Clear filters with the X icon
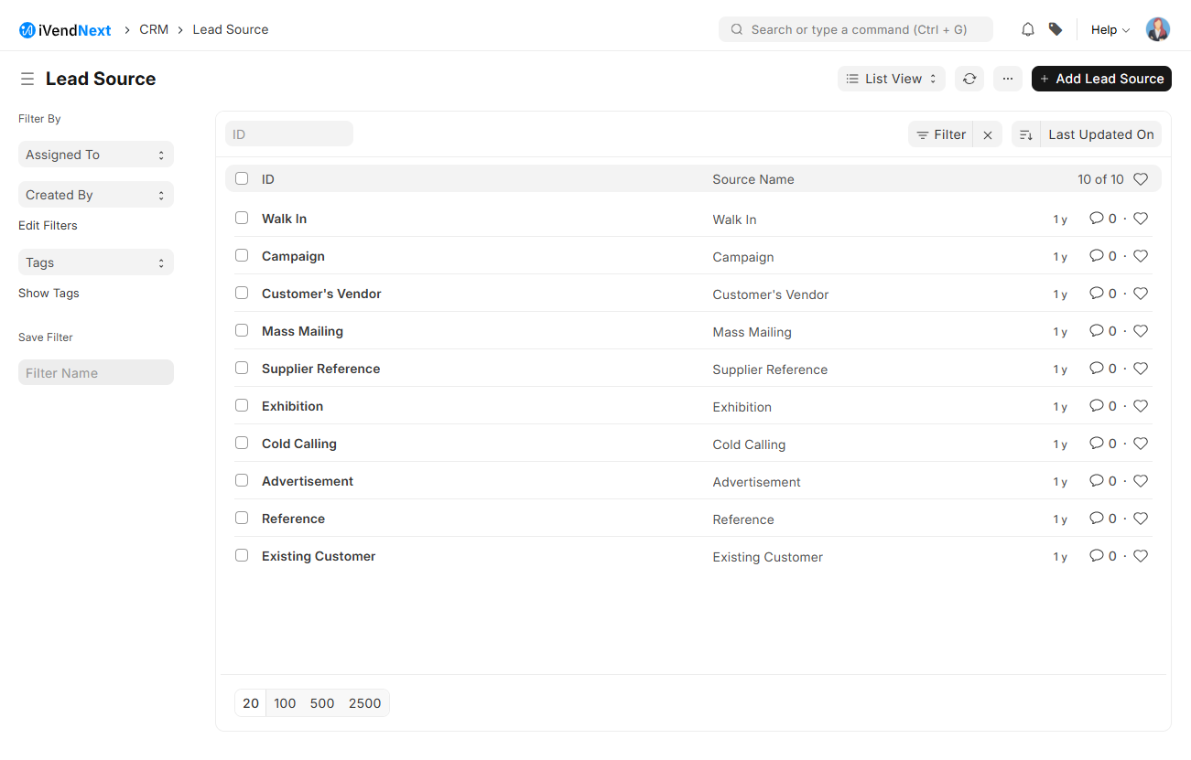The height and width of the screenshot is (760, 1191). [988, 135]
